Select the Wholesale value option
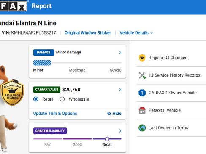This screenshot has width=206, height=154. click(x=62, y=99)
